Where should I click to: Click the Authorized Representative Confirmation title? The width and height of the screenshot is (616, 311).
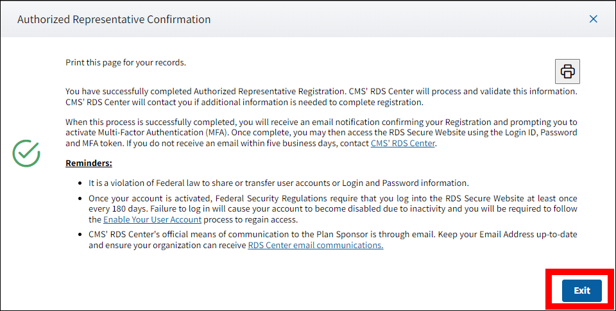coord(114,19)
